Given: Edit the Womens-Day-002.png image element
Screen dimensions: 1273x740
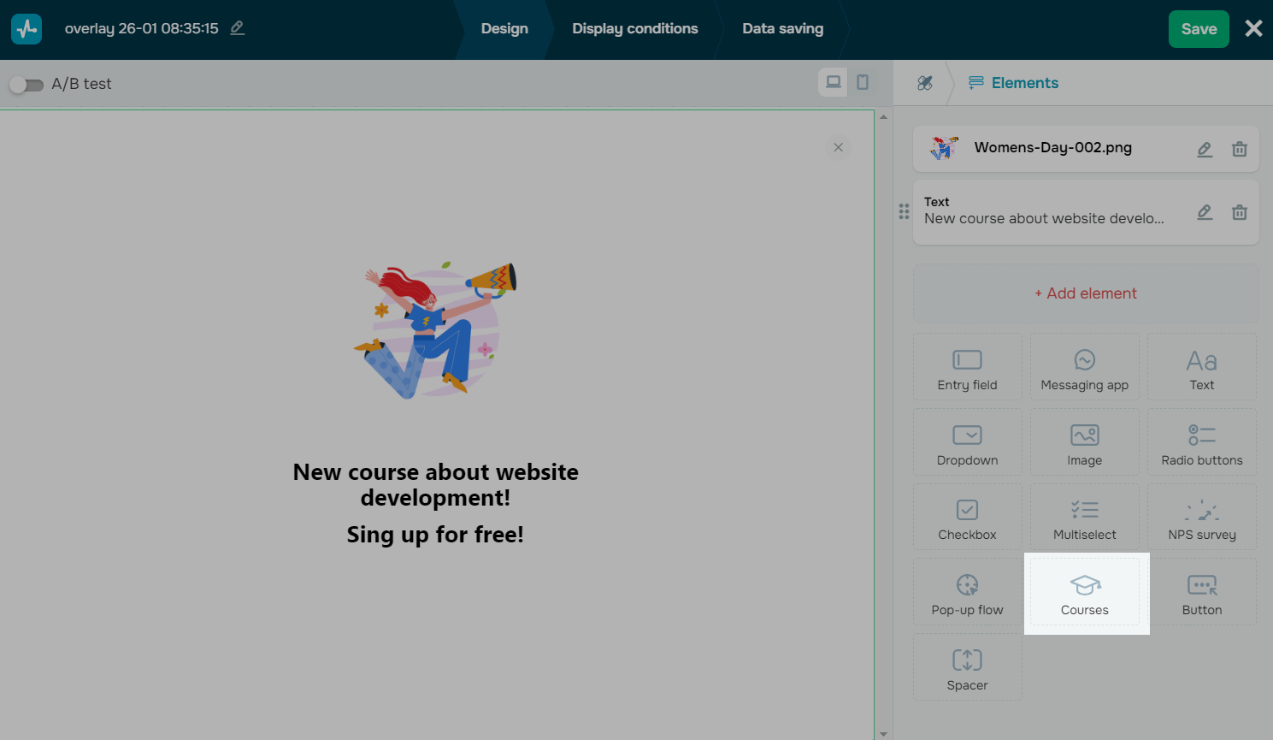Looking at the screenshot, I should point(1205,149).
